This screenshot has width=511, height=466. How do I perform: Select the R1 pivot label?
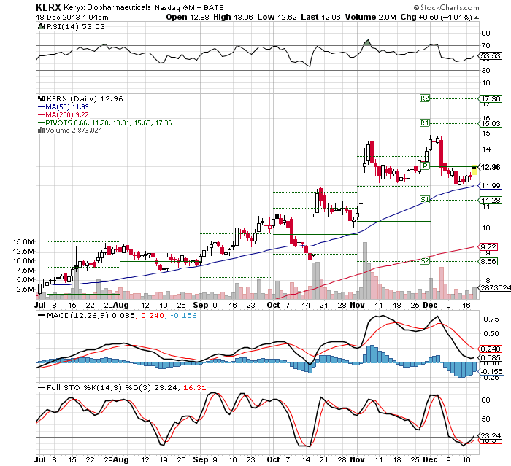[x=425, y=123]
